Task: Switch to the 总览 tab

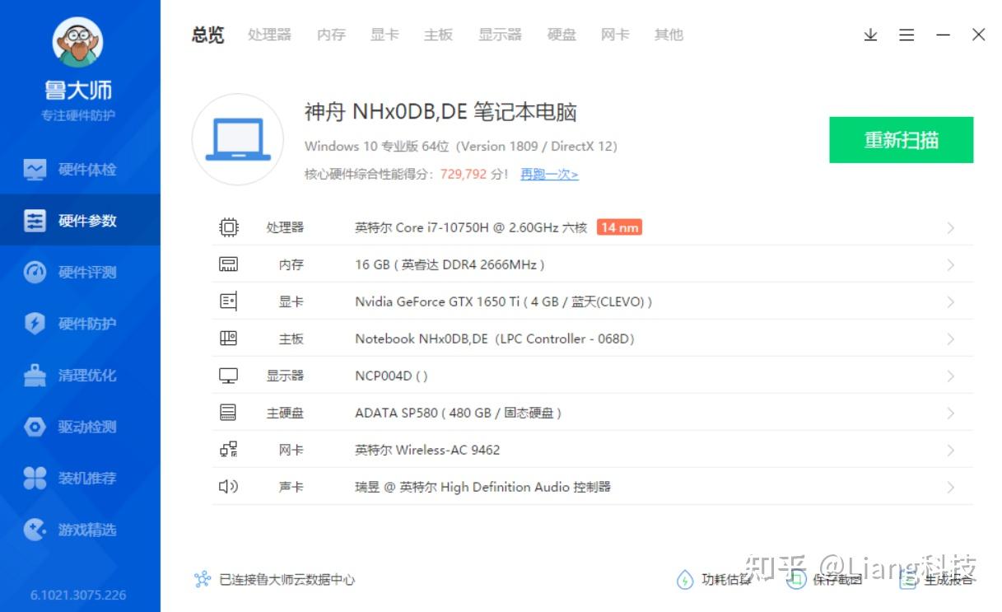Action: point(208,35)
